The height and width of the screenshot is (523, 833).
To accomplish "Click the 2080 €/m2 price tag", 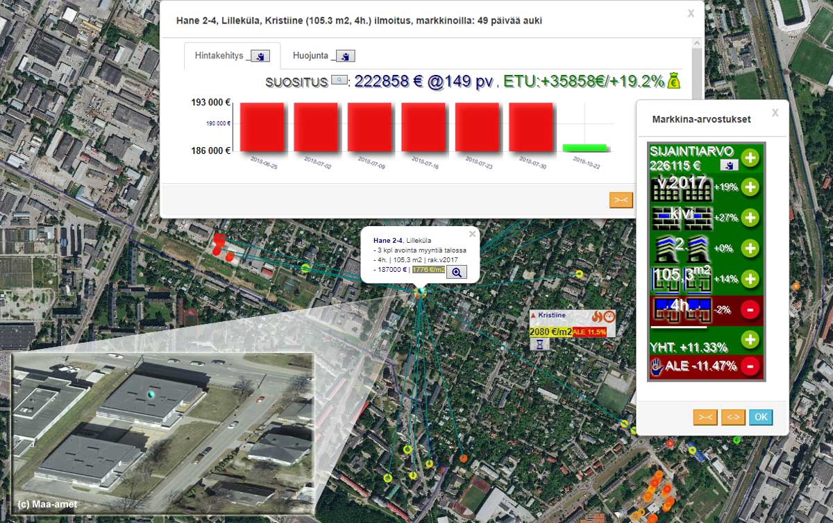I will click(x=550, y=332).
